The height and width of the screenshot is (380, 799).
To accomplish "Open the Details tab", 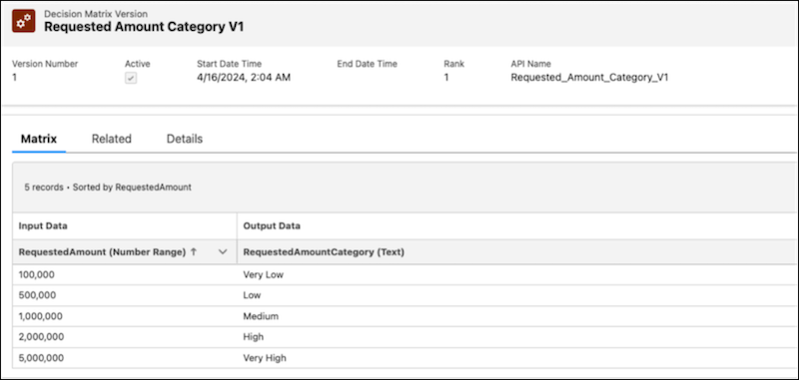I will tap(185, 139).
